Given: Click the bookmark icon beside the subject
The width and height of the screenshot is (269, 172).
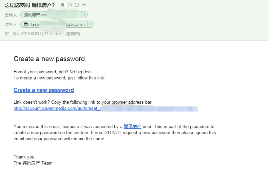Looking at the screenshot, I should 63,5.
